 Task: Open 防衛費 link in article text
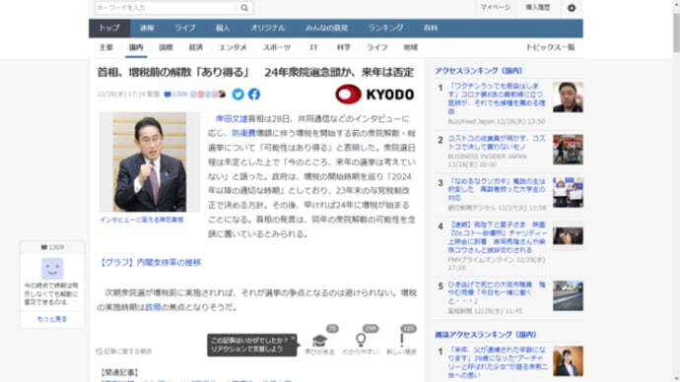(x=243, y=133)
